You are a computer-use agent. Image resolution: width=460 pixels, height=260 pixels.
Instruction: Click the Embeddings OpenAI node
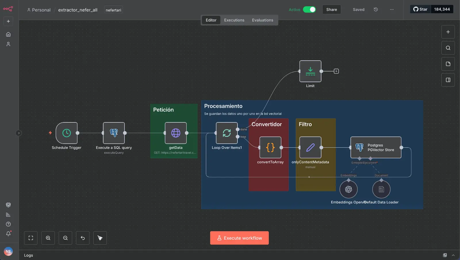click(x=348, y=189)
